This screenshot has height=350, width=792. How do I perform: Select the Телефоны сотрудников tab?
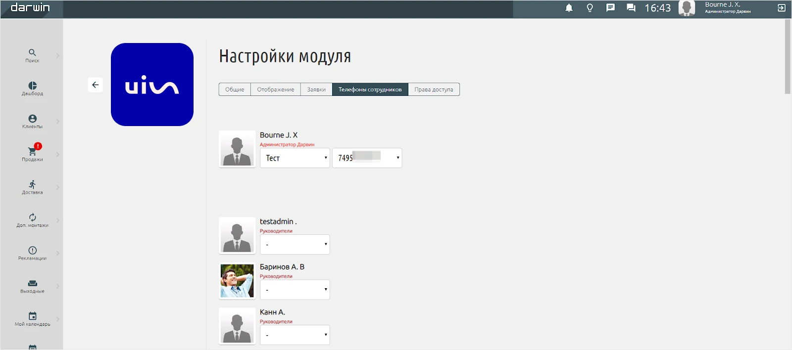[x=370, y=89]
